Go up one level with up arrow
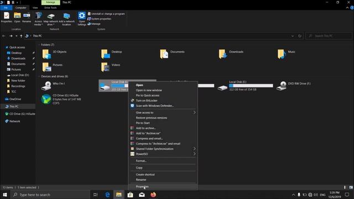Image resolution: width=354 pixels, height=199 pixels. [x=21, y=36]
